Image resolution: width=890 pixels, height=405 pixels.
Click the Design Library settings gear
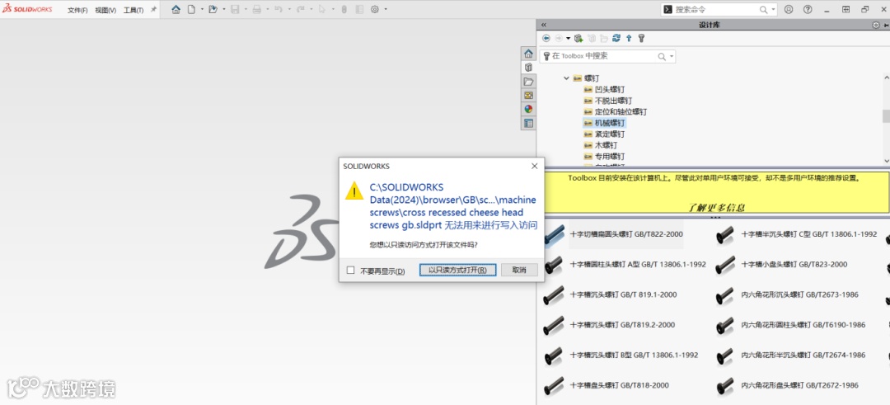point(876,25)
